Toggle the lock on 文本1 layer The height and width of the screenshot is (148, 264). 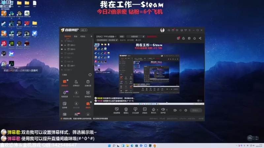click(65, 65)
